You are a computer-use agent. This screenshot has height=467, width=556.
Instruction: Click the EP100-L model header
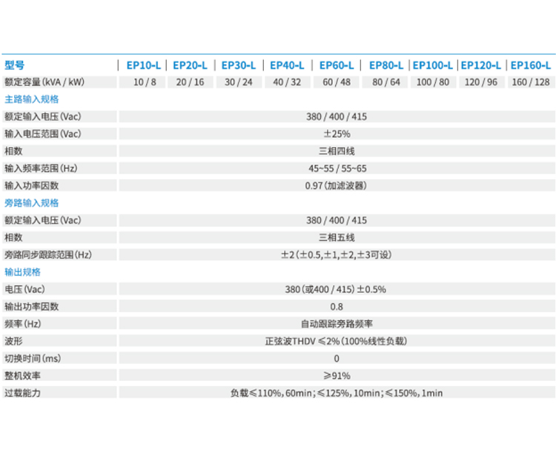click(433, 65)
